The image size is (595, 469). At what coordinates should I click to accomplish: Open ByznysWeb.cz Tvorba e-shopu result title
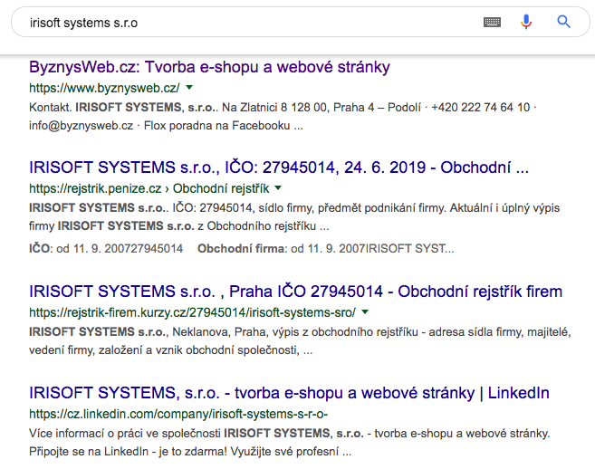click(x=209, y=67)
